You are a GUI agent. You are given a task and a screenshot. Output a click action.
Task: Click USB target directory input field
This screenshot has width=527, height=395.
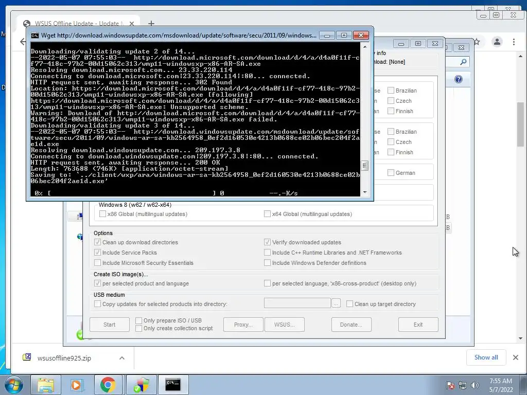click(297, 303)
